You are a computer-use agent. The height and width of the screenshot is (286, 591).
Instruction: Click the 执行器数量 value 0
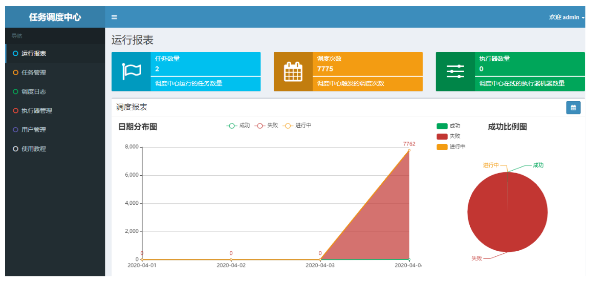pyautogui.click(x=481, y=69)
